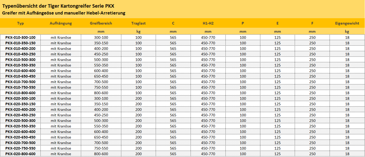Screen dimensions: 365x157
Task: Select the PKX-020-650-450 type cell
Action: click(20, 137)
